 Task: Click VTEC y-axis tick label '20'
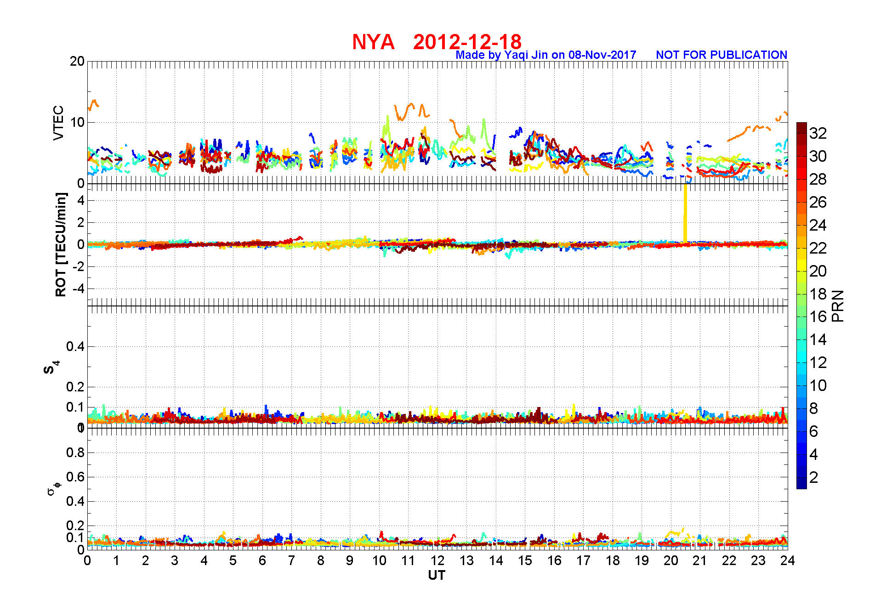77,61
